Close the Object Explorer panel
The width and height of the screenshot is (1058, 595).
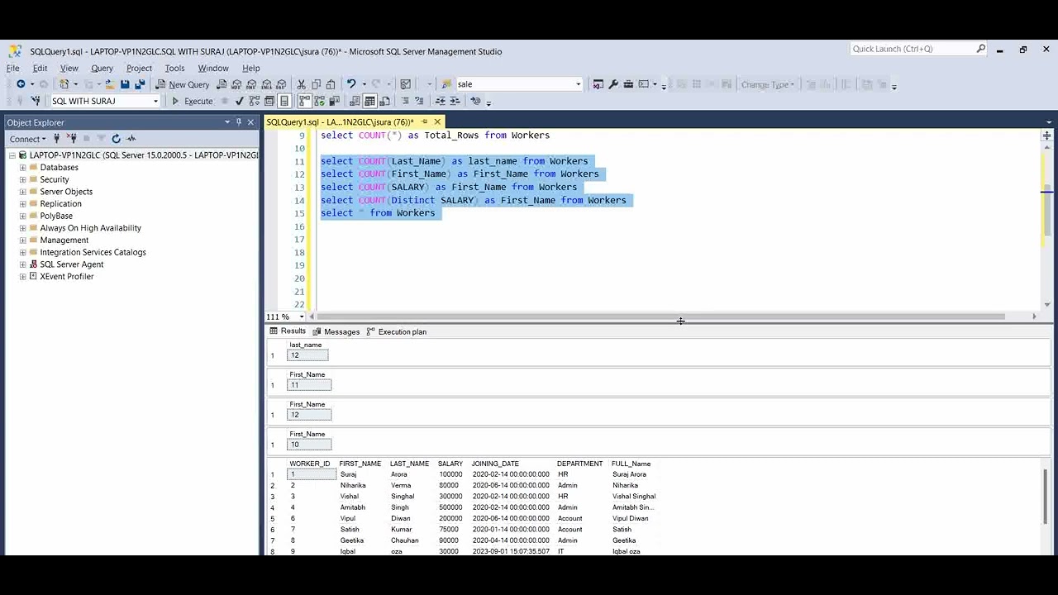tap(250, 122)
